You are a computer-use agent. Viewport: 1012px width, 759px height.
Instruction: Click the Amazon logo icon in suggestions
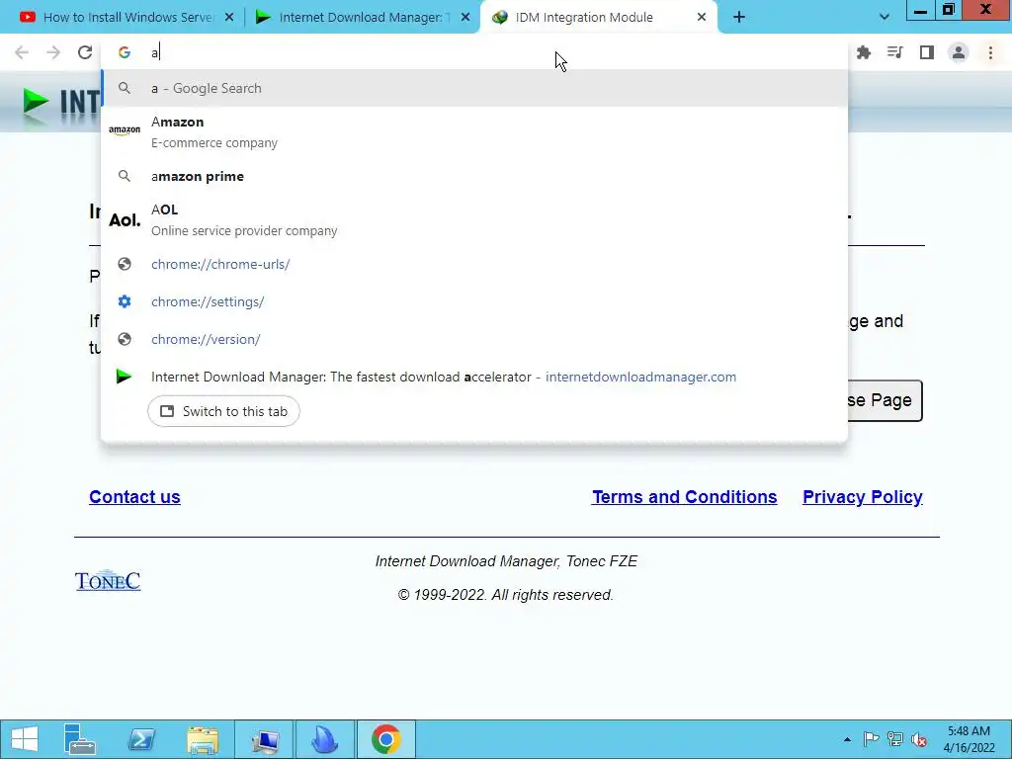pyautogui.click(x=125, y=129)
